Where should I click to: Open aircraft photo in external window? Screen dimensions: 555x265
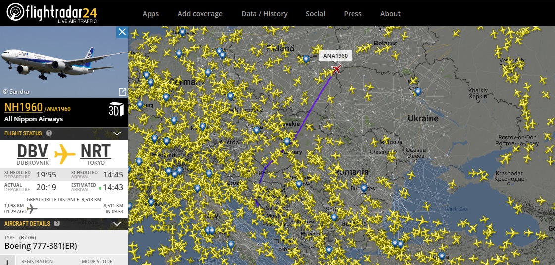click(122, 92)
